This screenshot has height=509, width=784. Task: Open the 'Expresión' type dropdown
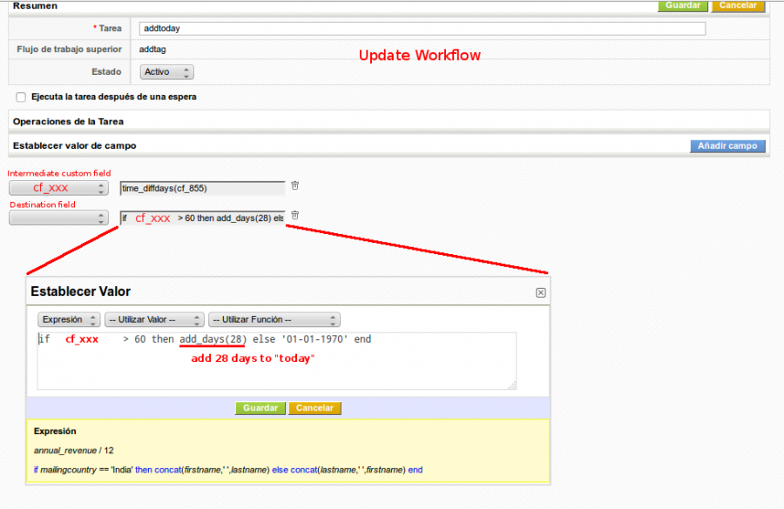tap(69, 320)
